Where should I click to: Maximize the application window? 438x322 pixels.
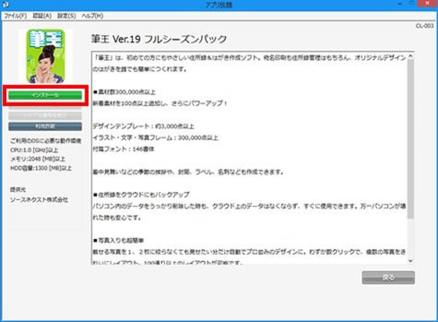pyautogui.click(x=411, y=4)
